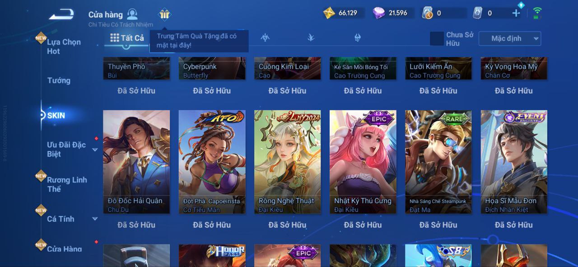Open the profile icon beside Cửa hàng
Viewport: 578px width, 267px height.
[x=132, y=14]
